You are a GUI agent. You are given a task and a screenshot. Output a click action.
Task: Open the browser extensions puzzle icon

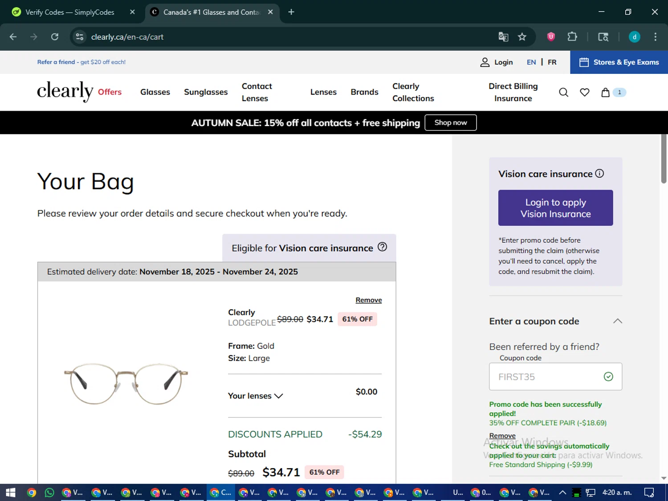pyautogui.click(x=572, y=37)
